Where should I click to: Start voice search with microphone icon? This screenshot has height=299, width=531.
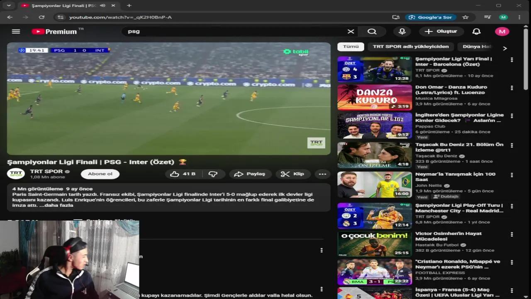tap(402, 32)
